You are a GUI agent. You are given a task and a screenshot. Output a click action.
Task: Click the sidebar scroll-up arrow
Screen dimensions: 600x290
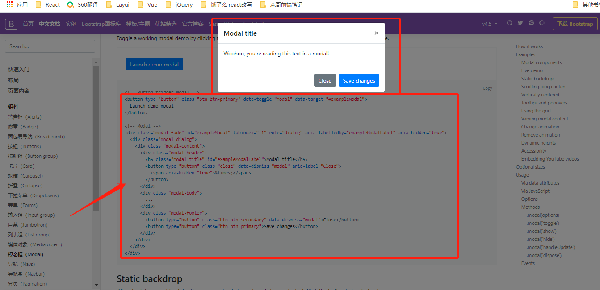pyautogui.click(x=96, y=62)
